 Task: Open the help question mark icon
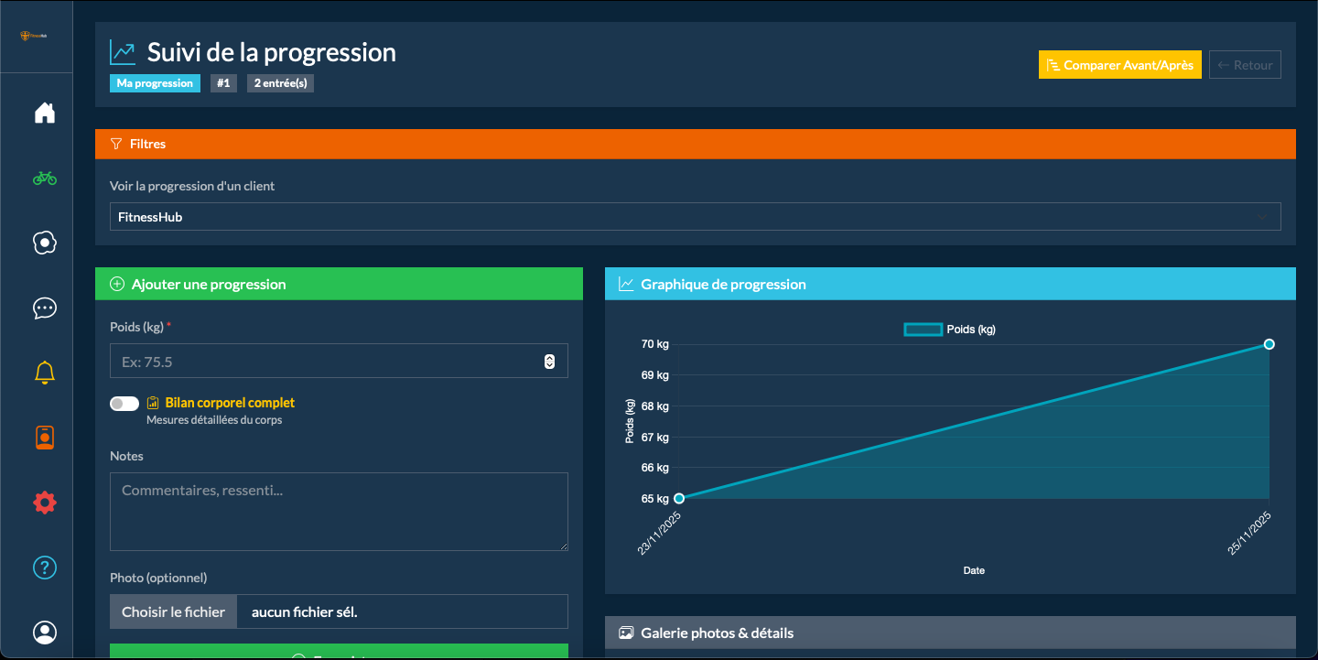click(44, 568)
